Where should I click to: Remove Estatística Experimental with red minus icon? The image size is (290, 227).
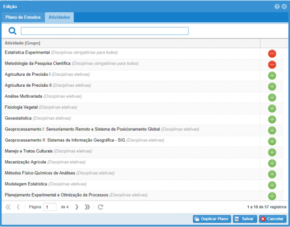[x=272, y=54]
